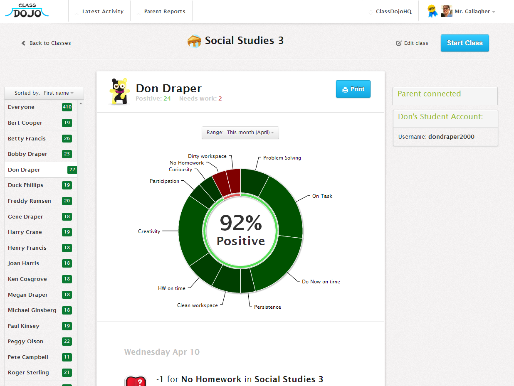Select Gene Draper in student list
The width and height of the screenshot is (514, 386).
point(40,217)
